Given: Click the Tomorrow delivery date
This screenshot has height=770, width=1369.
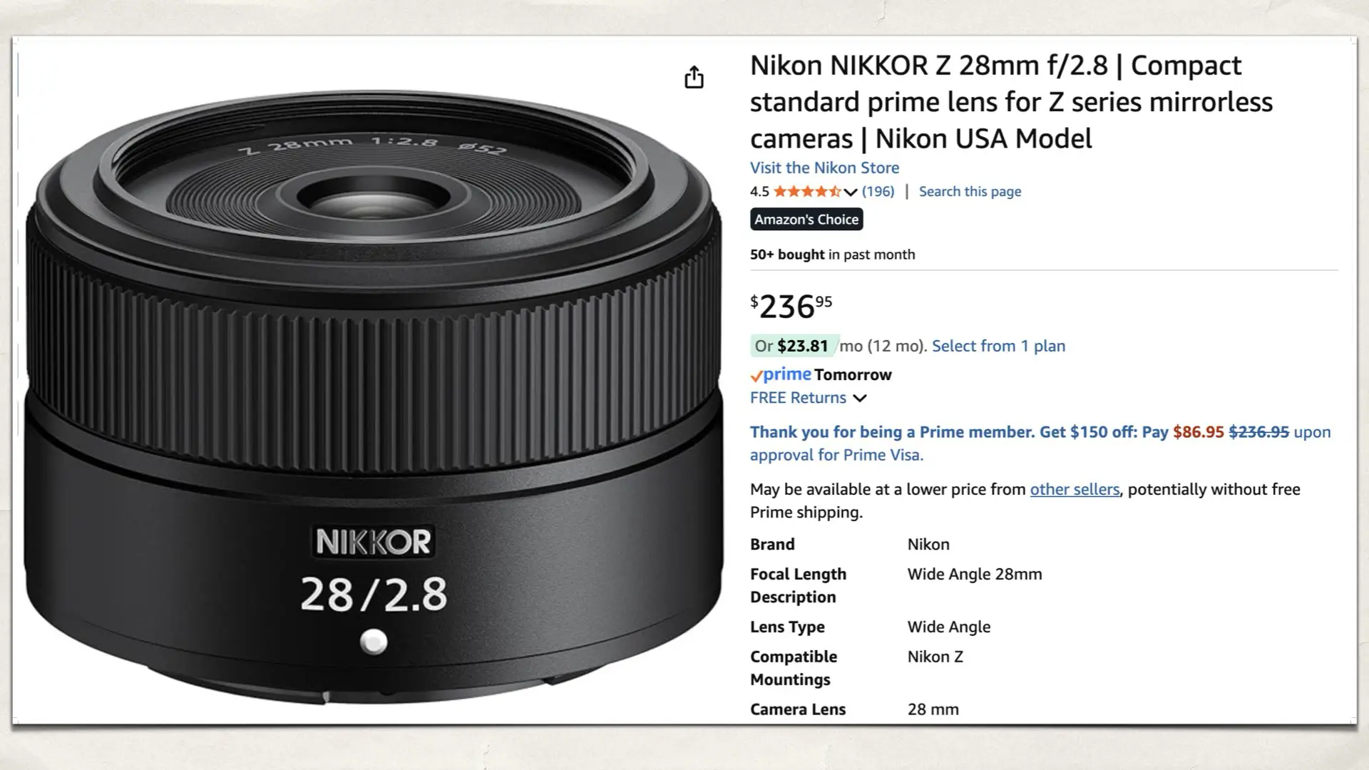Looking at the screenshot, I should click(853, 374).
